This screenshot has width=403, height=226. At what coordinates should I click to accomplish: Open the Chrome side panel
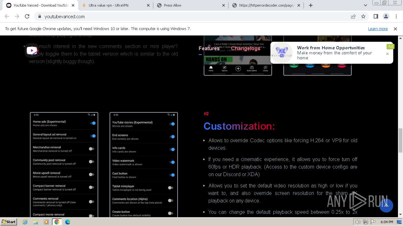point(376,16)
